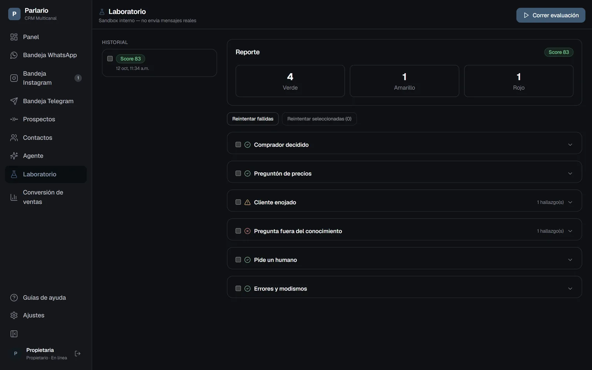
Task: Expand Errores y modismos details chevron
Action: [x=570, y=289]
